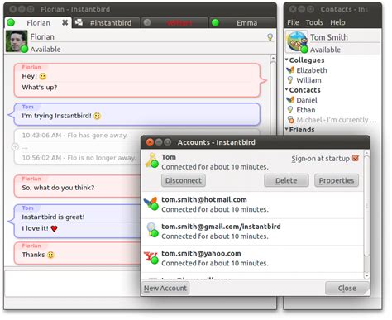Screen dimensions: 392x320
Task: Click the MSN icon of hotmail account
Action: pos(151,203)
